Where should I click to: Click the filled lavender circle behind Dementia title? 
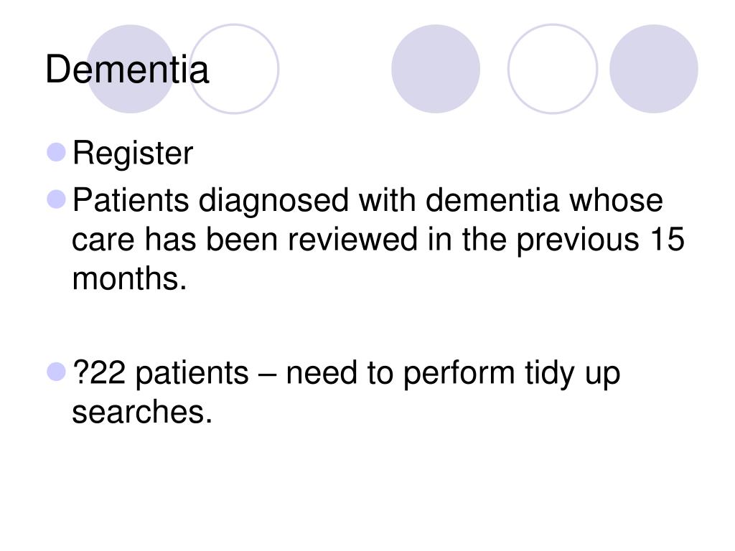(131, 69)
